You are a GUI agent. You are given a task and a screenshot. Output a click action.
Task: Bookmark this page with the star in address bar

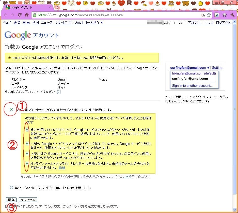(209, 15)
